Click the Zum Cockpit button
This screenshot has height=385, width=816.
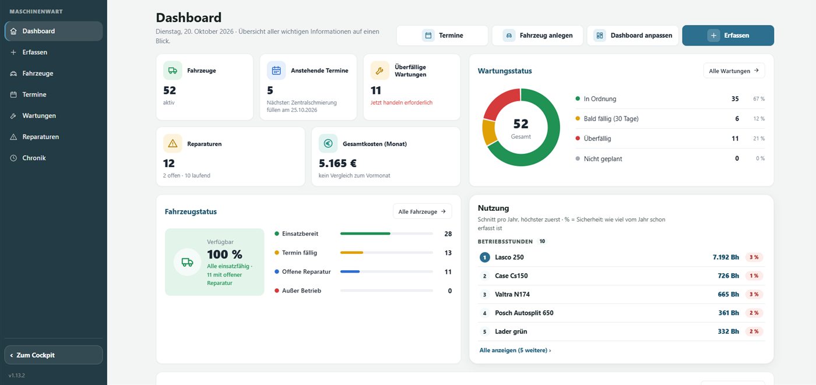54,355
